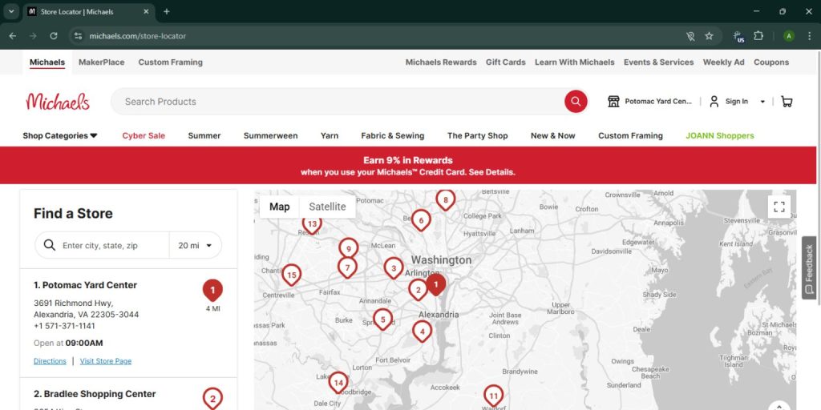Focus the Search Products field
821x410 pixels.
[x=338, y=102]
